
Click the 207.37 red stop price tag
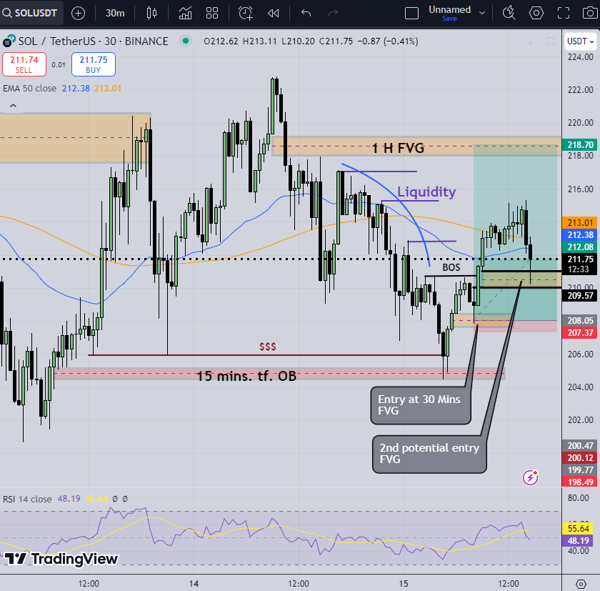point(580,332)
